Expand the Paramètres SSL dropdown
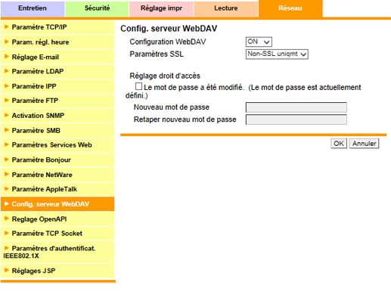391x292 pixels. pyautogui.click(x=277, y=54)
